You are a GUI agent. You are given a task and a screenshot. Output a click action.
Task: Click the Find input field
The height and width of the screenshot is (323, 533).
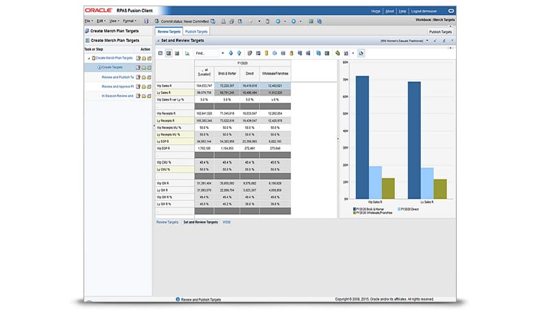[207, 53]
